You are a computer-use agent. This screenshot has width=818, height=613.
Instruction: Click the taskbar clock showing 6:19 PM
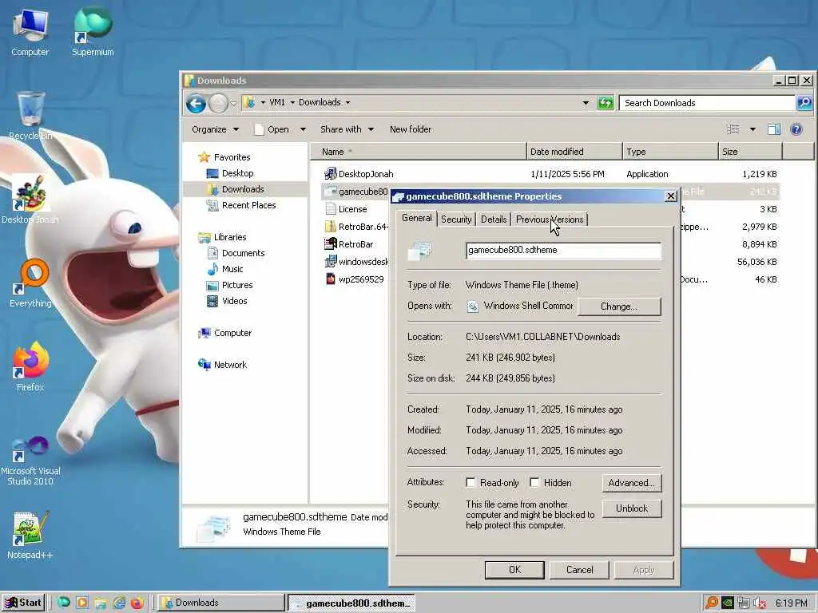[x=791, y=603]
